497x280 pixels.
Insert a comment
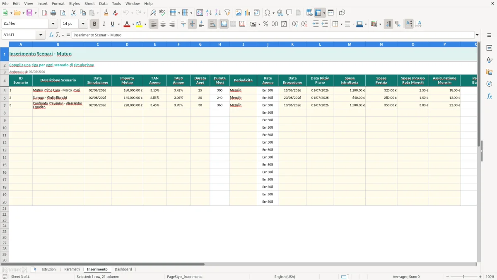289,13
